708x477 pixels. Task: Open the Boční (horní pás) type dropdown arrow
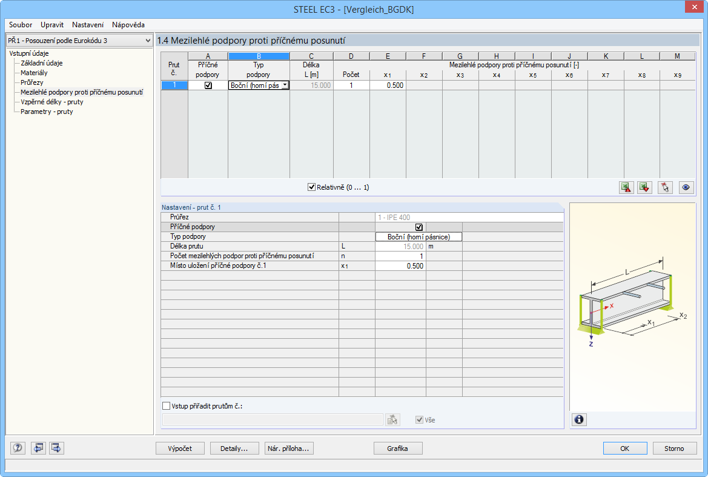[285, 85]
